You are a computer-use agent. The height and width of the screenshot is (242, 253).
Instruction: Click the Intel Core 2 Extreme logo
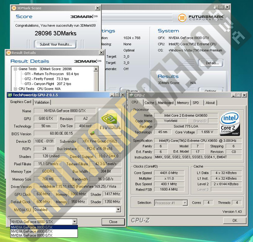pyautogui.click(x=230, y=124)
